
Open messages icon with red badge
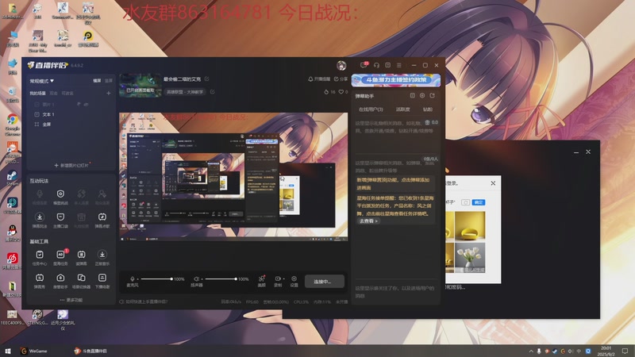(x=364, y=65)
